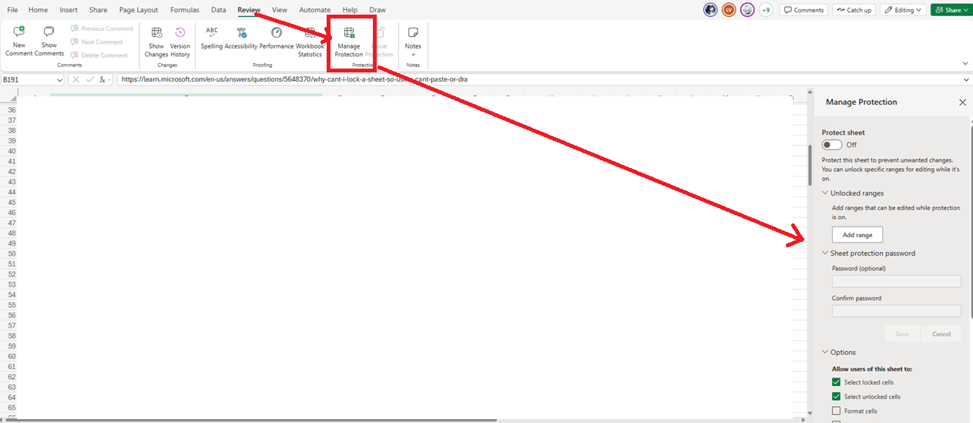Go to Previous Comment
The height and width of the screenshot is (423, 973).
point(102,29)
